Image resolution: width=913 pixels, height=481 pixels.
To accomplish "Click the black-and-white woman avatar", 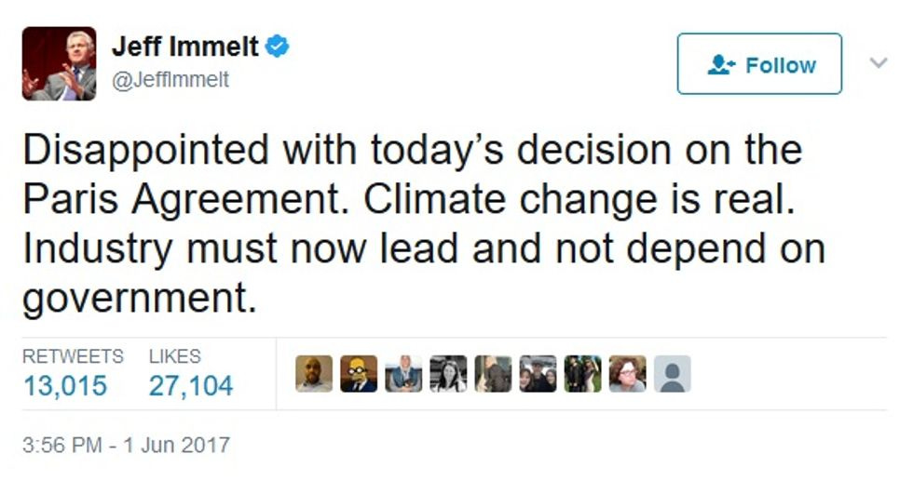I will pyautogui.click(x=448, y=374).
